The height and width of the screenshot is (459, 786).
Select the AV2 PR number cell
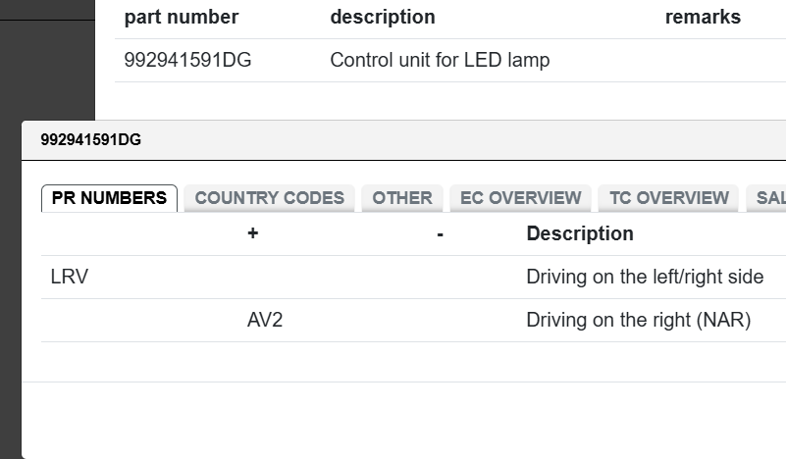[x=265, y=320]
